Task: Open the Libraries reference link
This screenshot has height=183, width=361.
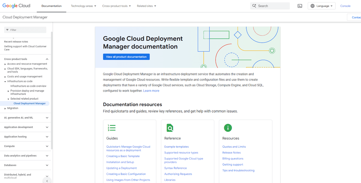Action: point(170,180)
